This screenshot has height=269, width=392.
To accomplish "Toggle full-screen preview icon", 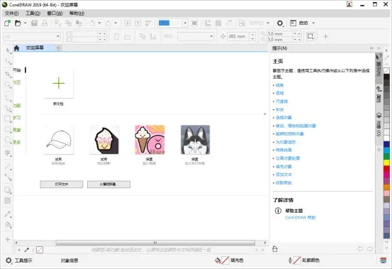I will tap(194, 23).
